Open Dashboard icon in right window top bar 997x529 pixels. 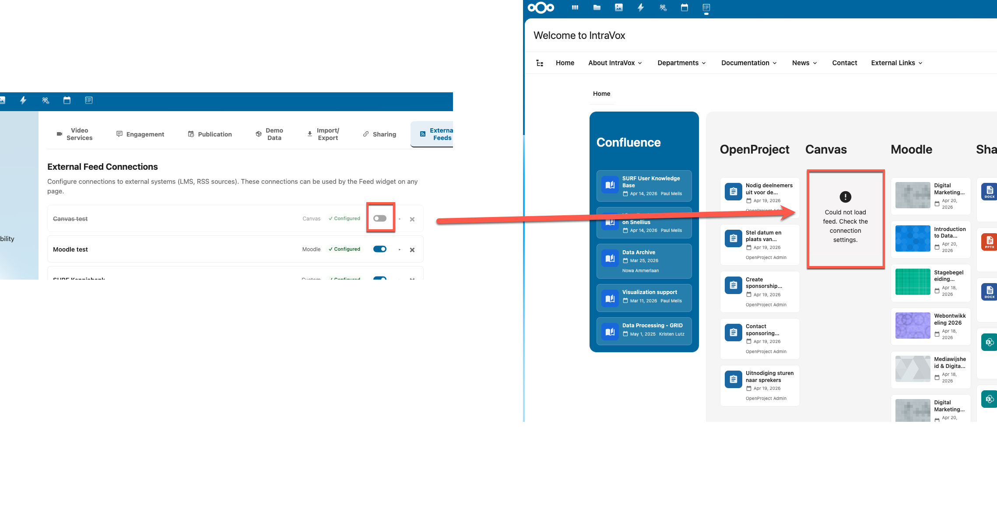pos(575,7)
